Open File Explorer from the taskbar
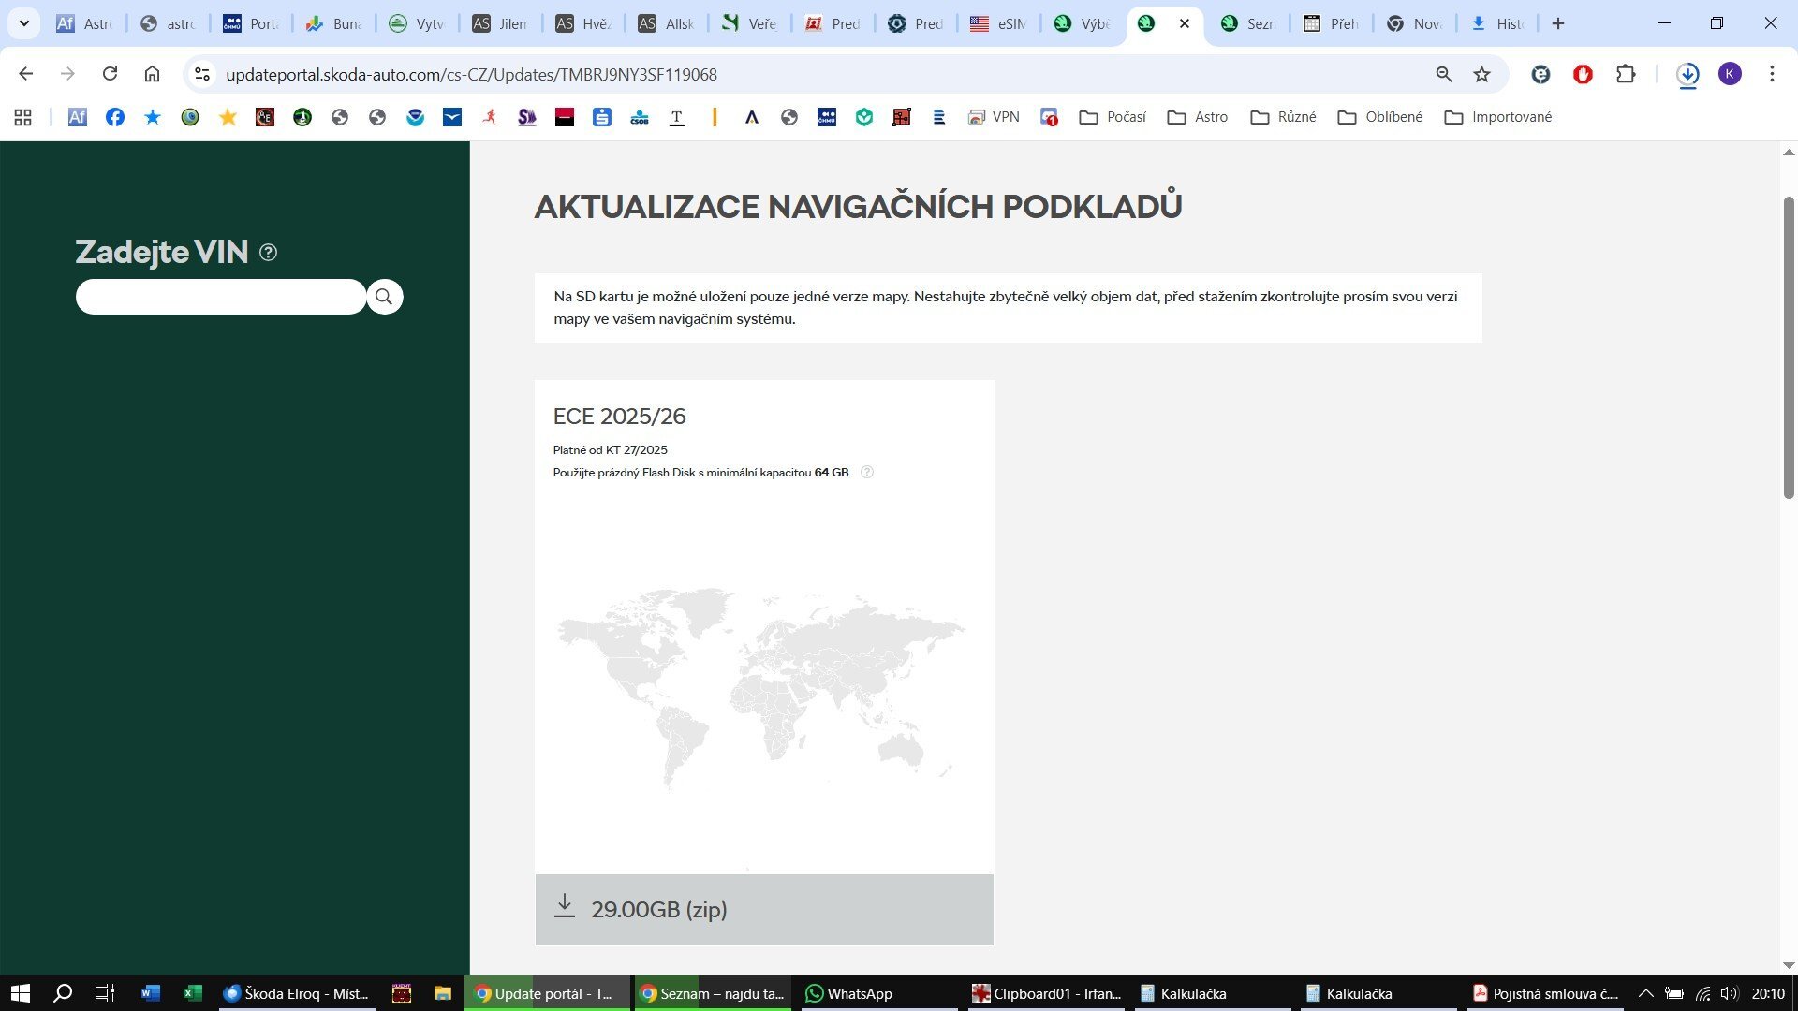Viewport: 1798px width, 1011px height. pyautogui.click(x=443, y=993)
